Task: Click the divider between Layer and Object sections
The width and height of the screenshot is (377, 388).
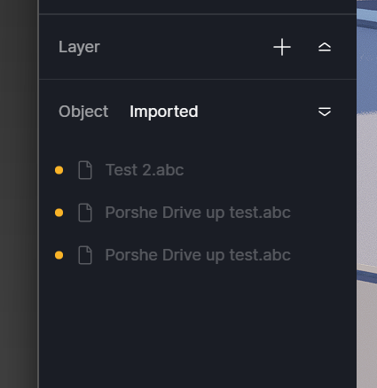Action: click(198, 79)
